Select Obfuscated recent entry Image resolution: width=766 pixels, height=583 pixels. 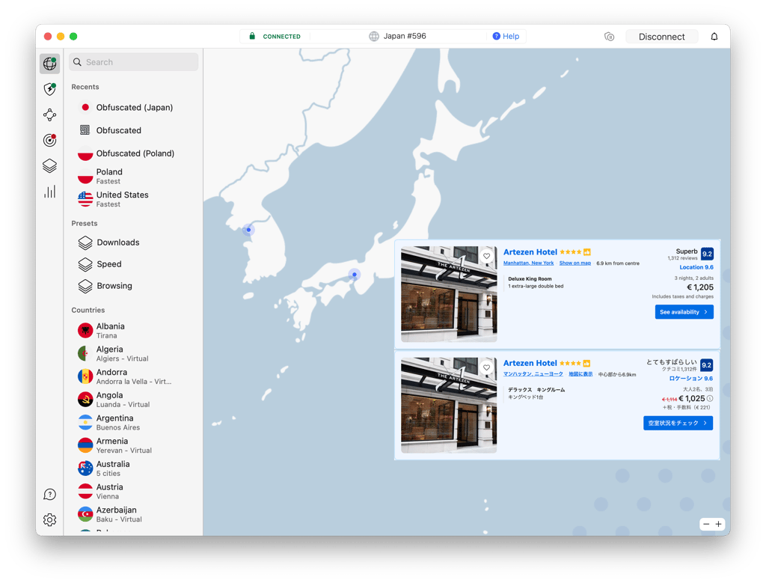[x=133, y=130]
